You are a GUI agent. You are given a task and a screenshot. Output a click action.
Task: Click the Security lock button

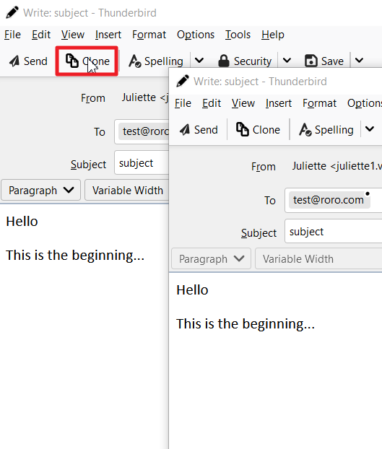(245, 61)
